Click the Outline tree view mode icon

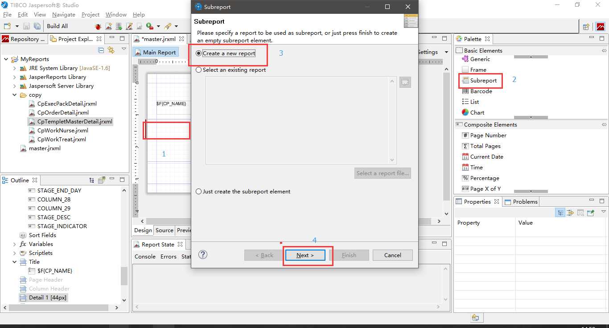click(x=91, y=180)
